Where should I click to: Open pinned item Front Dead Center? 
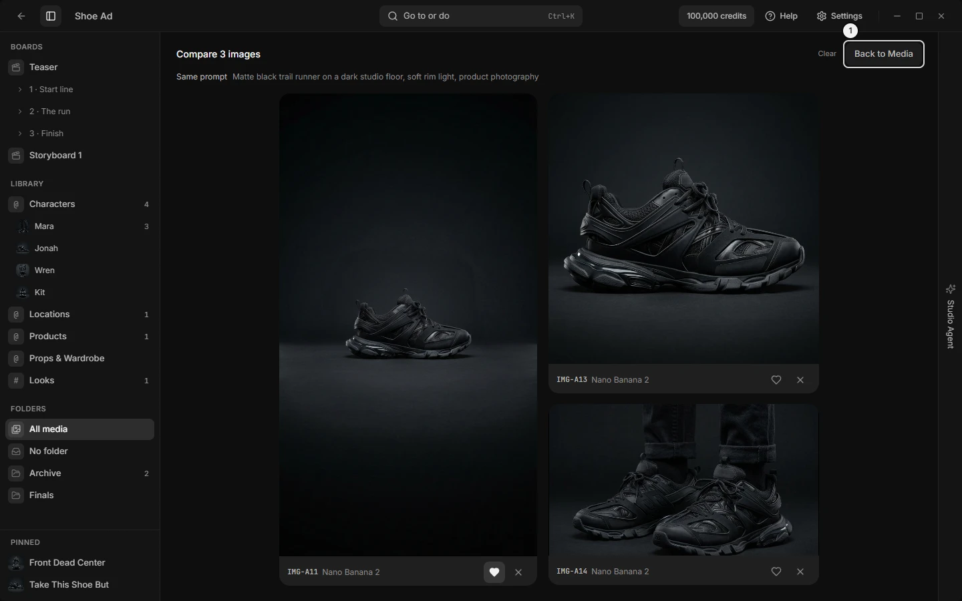click(x=80, y=563)
